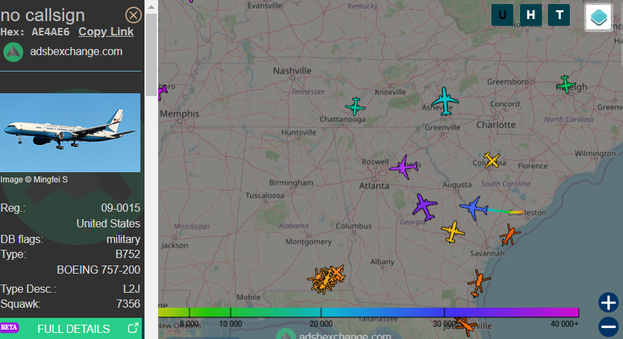Viewport: 623px width, 339px height.
Task: Click hex code AE4AE6
Action: (x=50, y=32)
